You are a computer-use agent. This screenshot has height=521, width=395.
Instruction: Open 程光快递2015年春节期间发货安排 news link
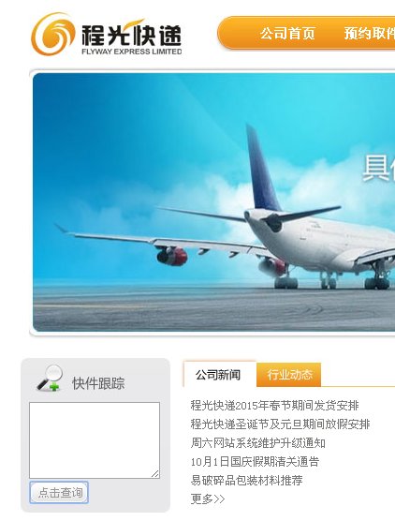pyautogui.click(x=274, y=406)
